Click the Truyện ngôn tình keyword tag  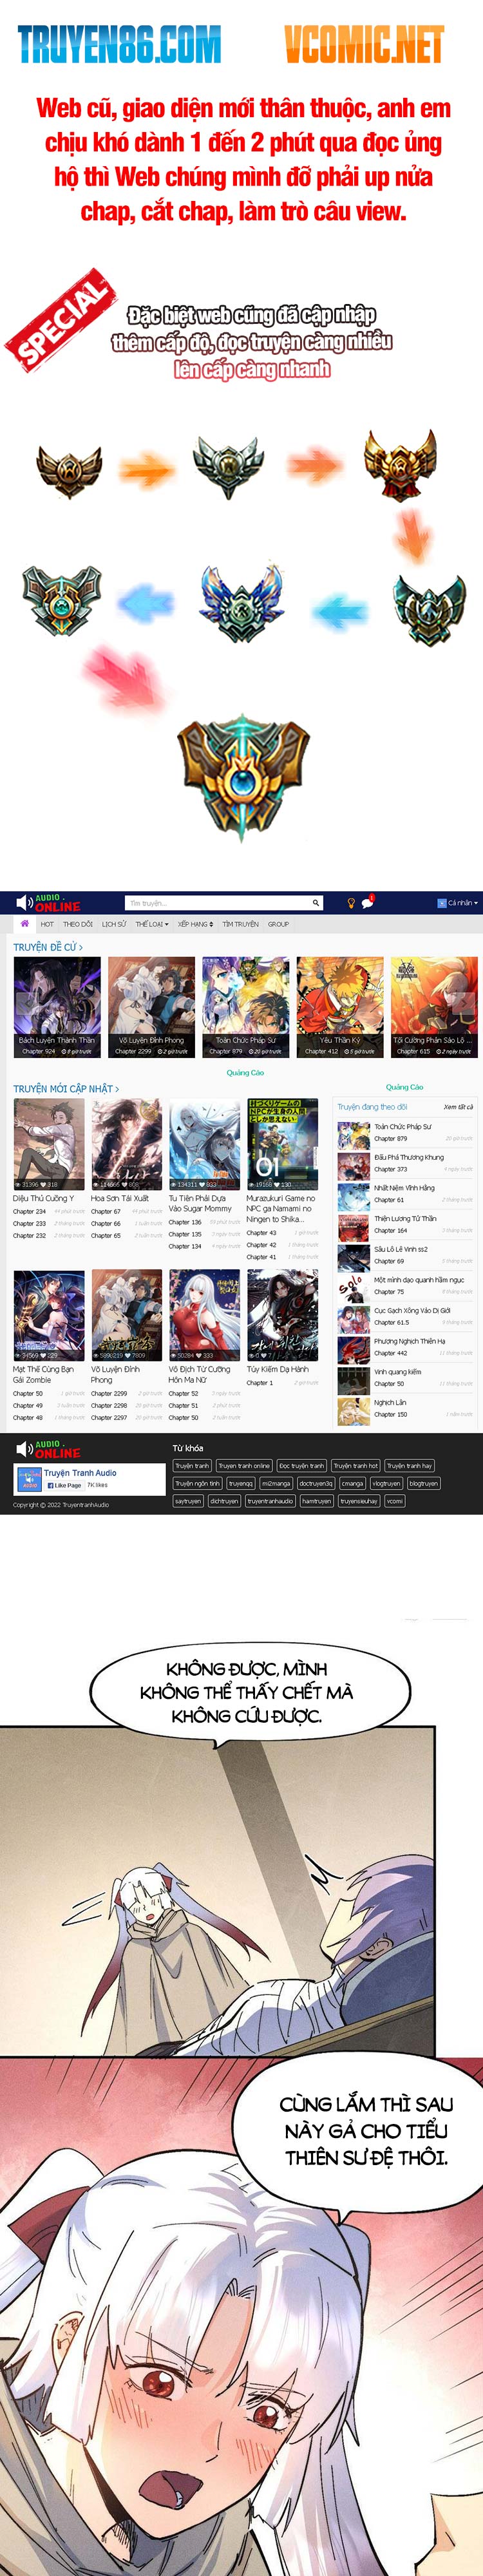198,1484
